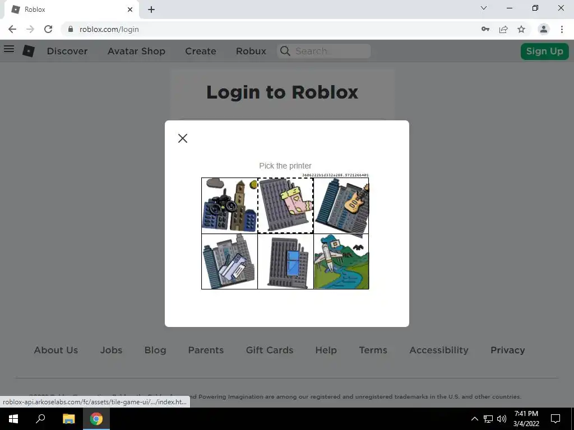
Task: Open the Gift Cards footer link
Action: click(x=270, y=350)
